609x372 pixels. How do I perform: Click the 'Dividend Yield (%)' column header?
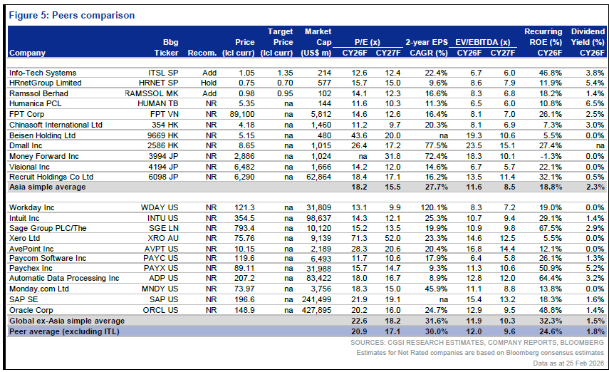[x=588, y=43]
